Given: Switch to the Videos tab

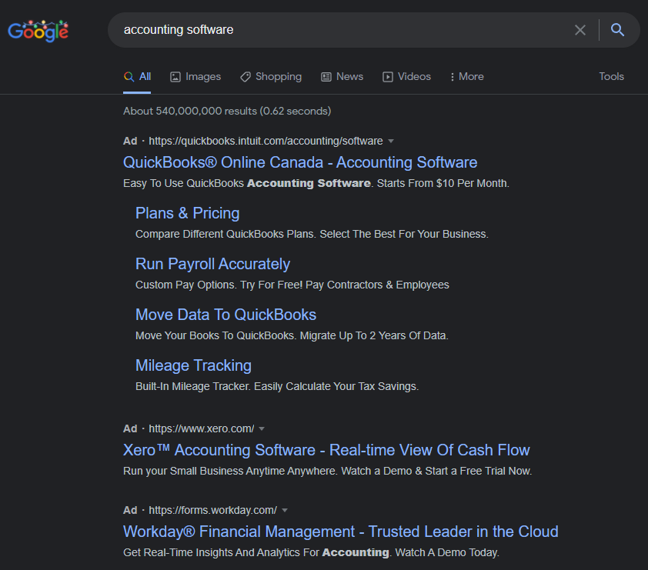Looking at the screenshot, I should (x=406, y=76).
